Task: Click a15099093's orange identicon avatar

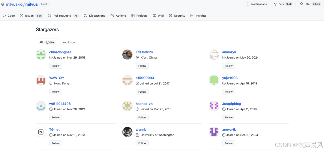Action: pos(127,80)
